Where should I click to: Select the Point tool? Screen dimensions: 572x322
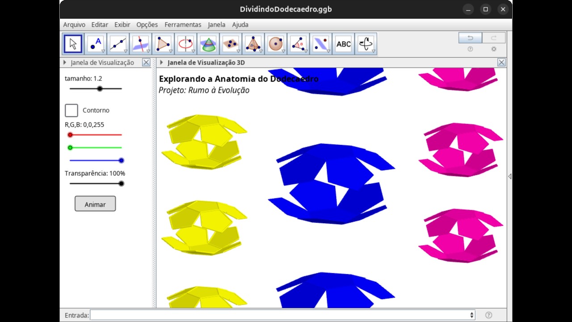click(96, 44)
